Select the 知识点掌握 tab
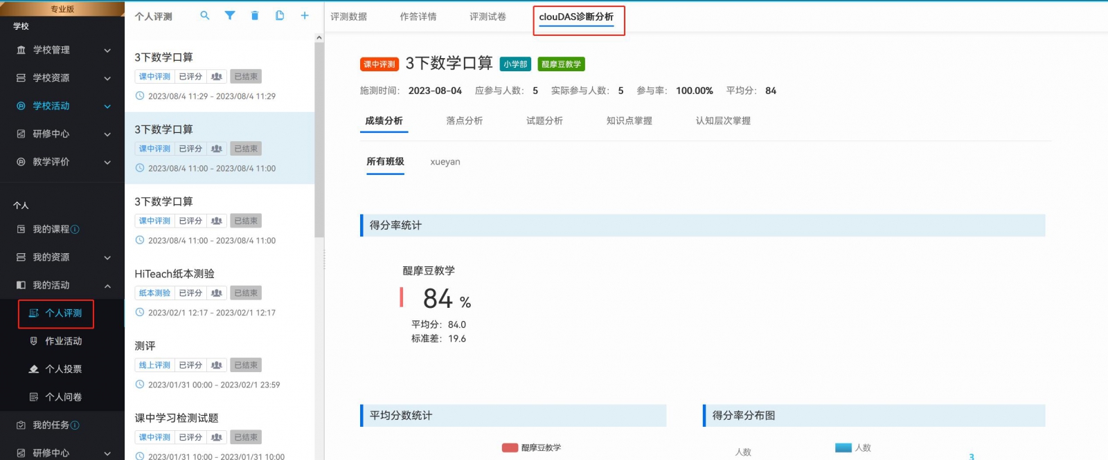This screenshot has width=1108, height=460. 629,121
